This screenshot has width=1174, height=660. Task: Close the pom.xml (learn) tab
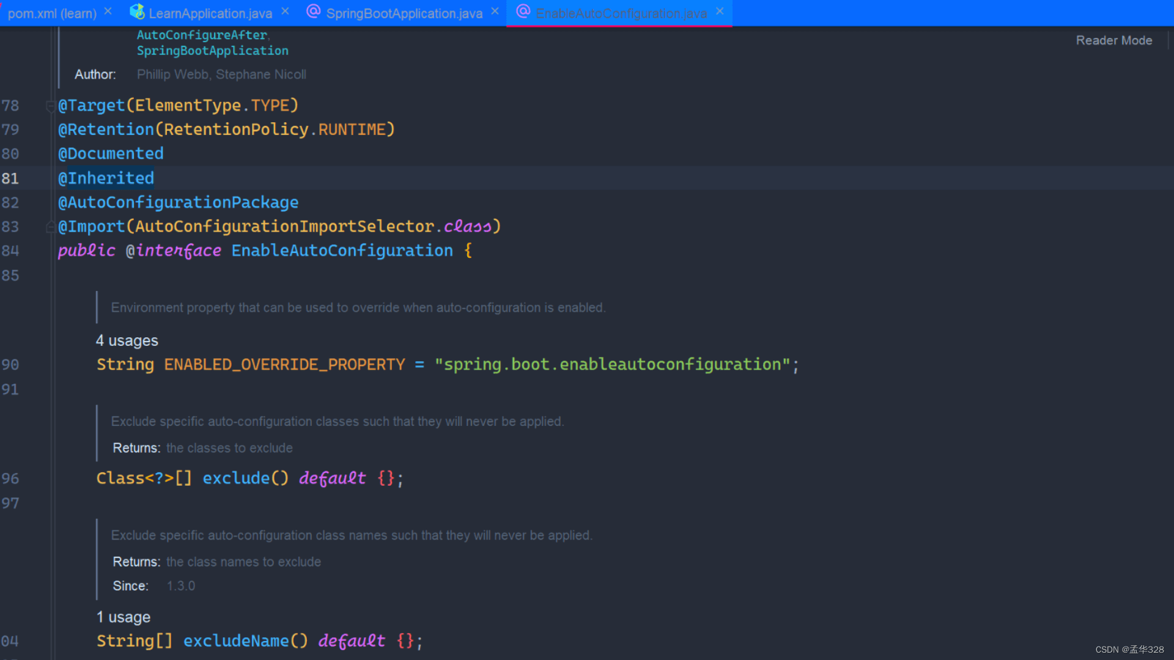coord(108,11)
